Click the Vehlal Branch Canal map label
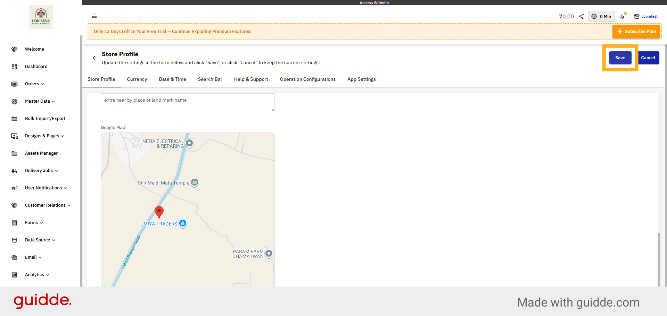 131,252
